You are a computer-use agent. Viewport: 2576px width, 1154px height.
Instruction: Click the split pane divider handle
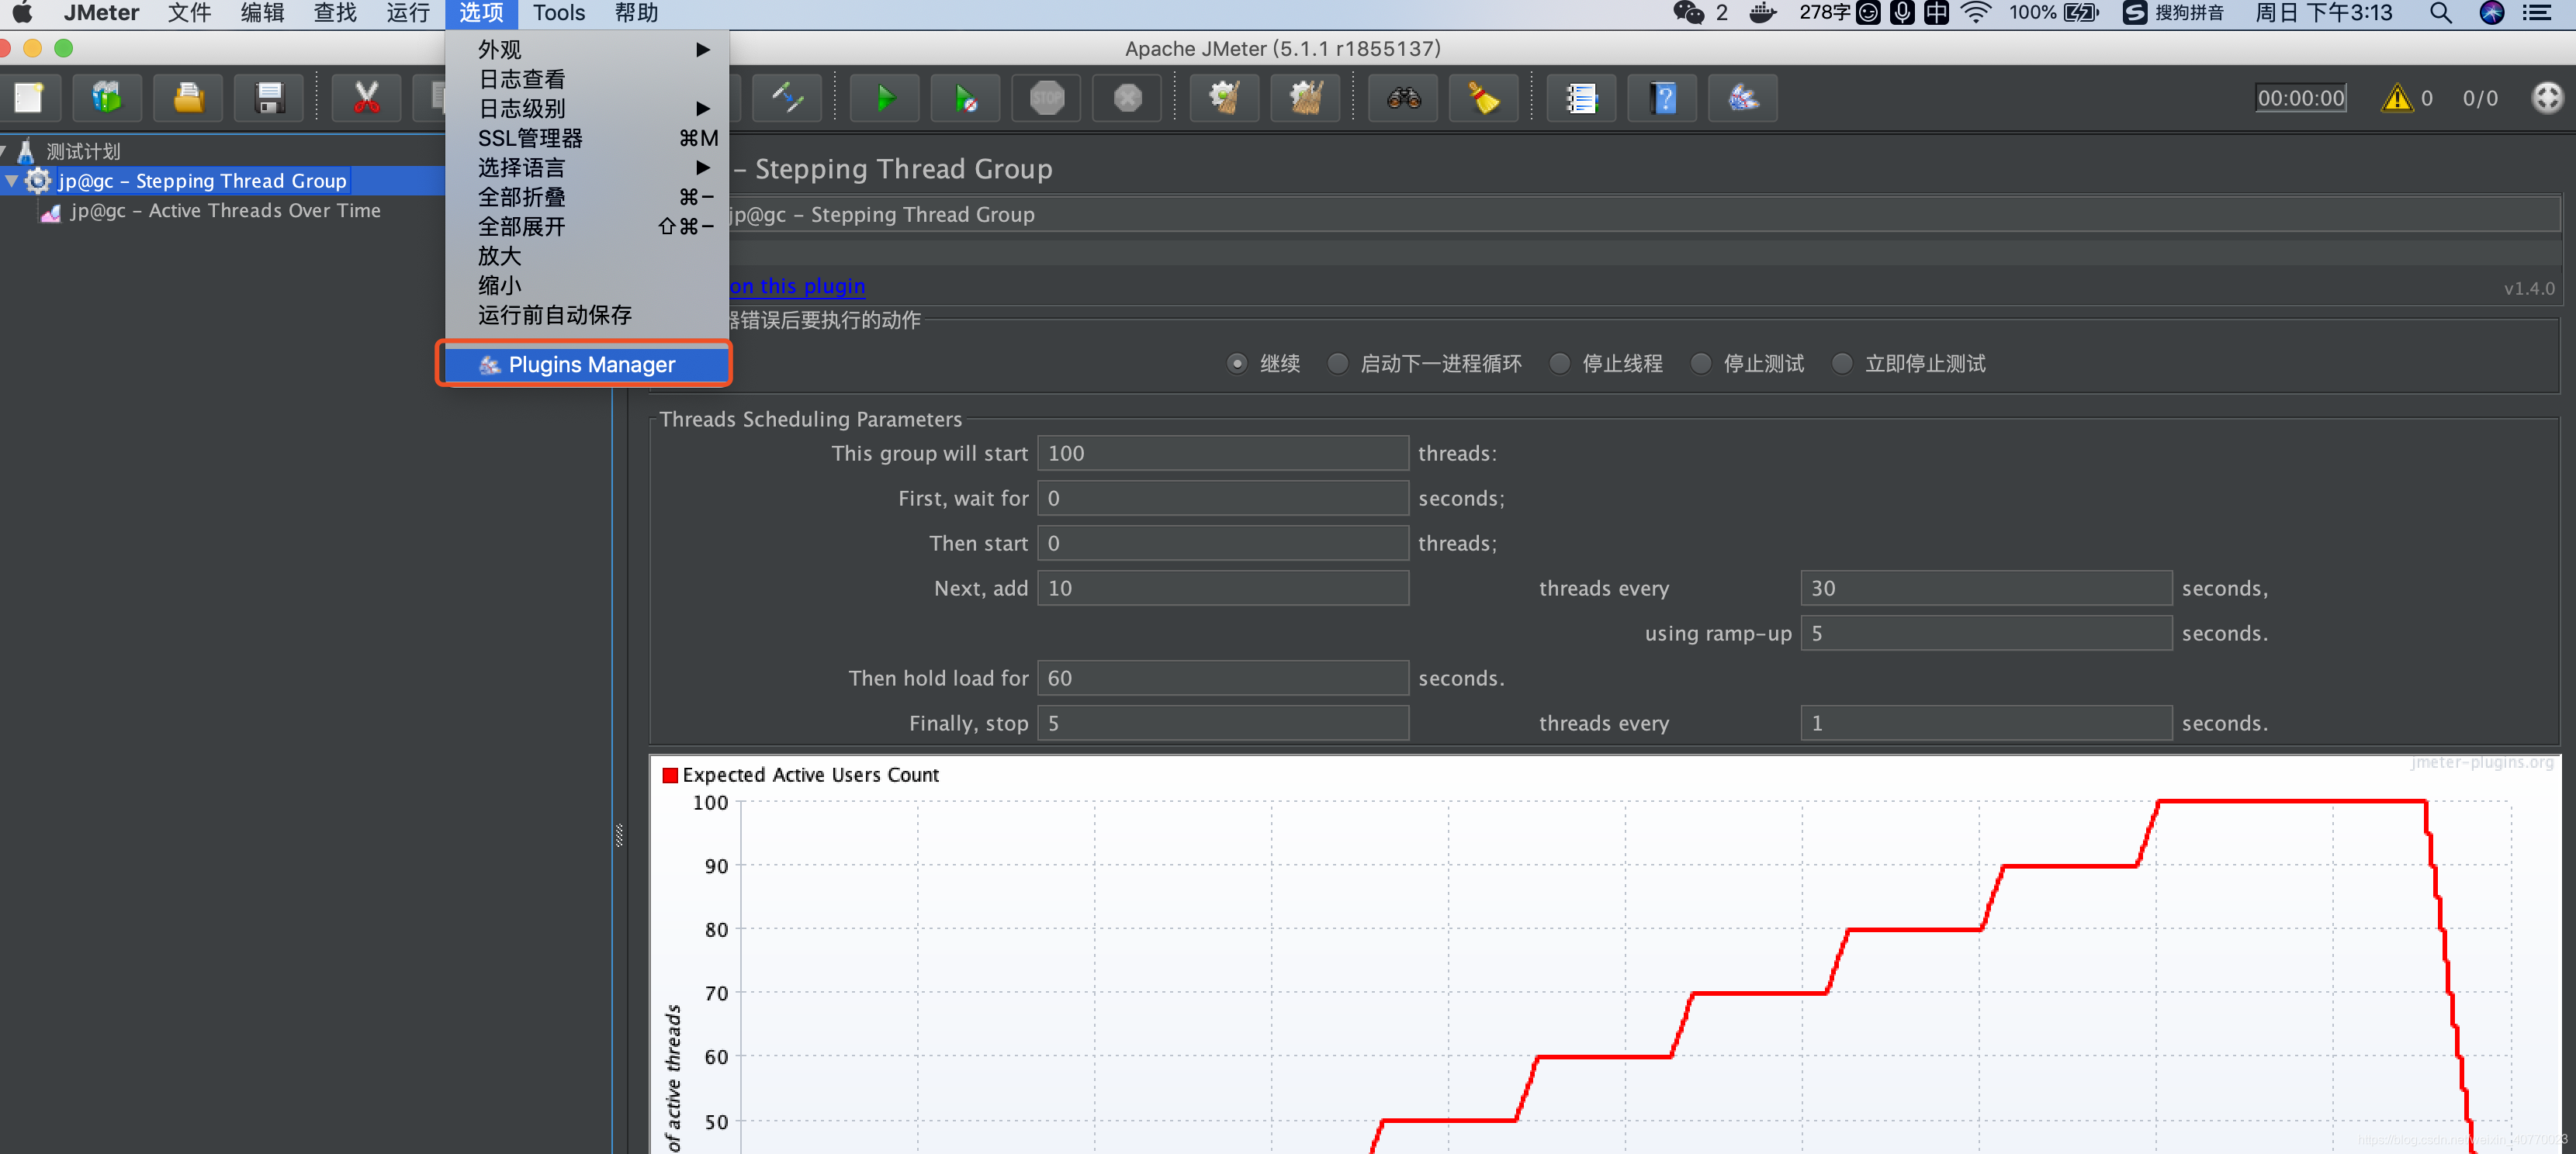(619, 835)
